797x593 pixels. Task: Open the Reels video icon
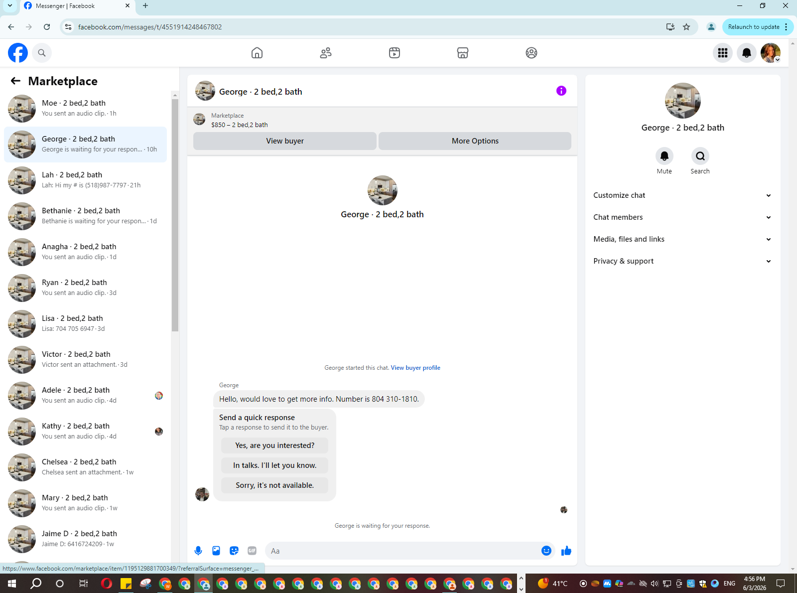395,53
